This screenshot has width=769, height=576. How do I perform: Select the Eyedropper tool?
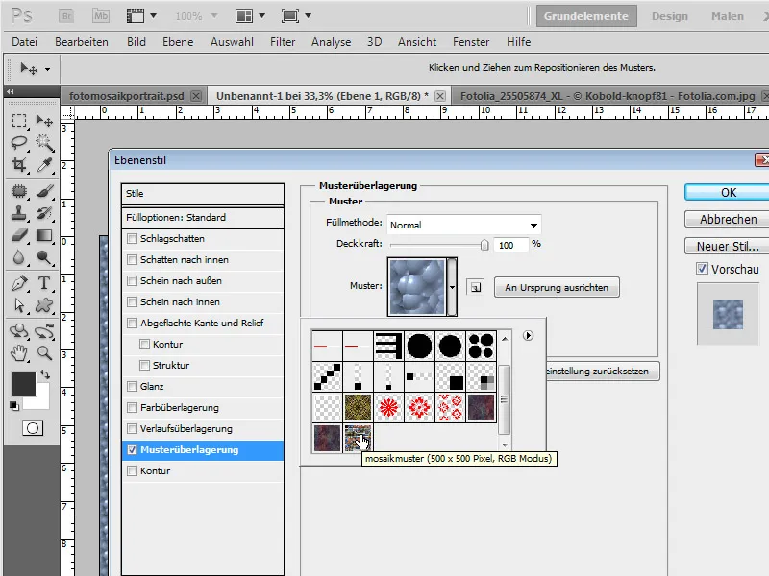tap(44, 165)
